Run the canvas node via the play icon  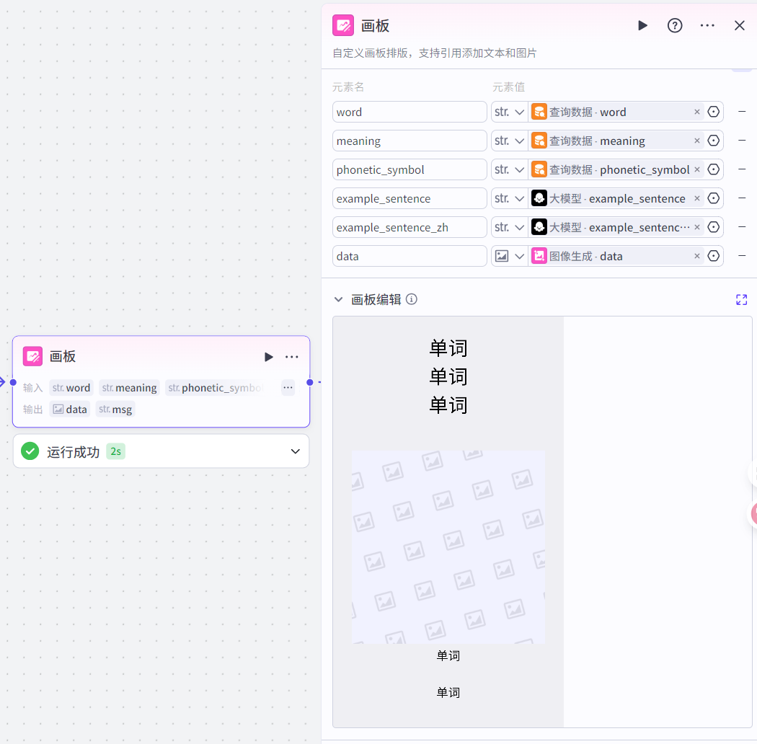pos(642,25)
